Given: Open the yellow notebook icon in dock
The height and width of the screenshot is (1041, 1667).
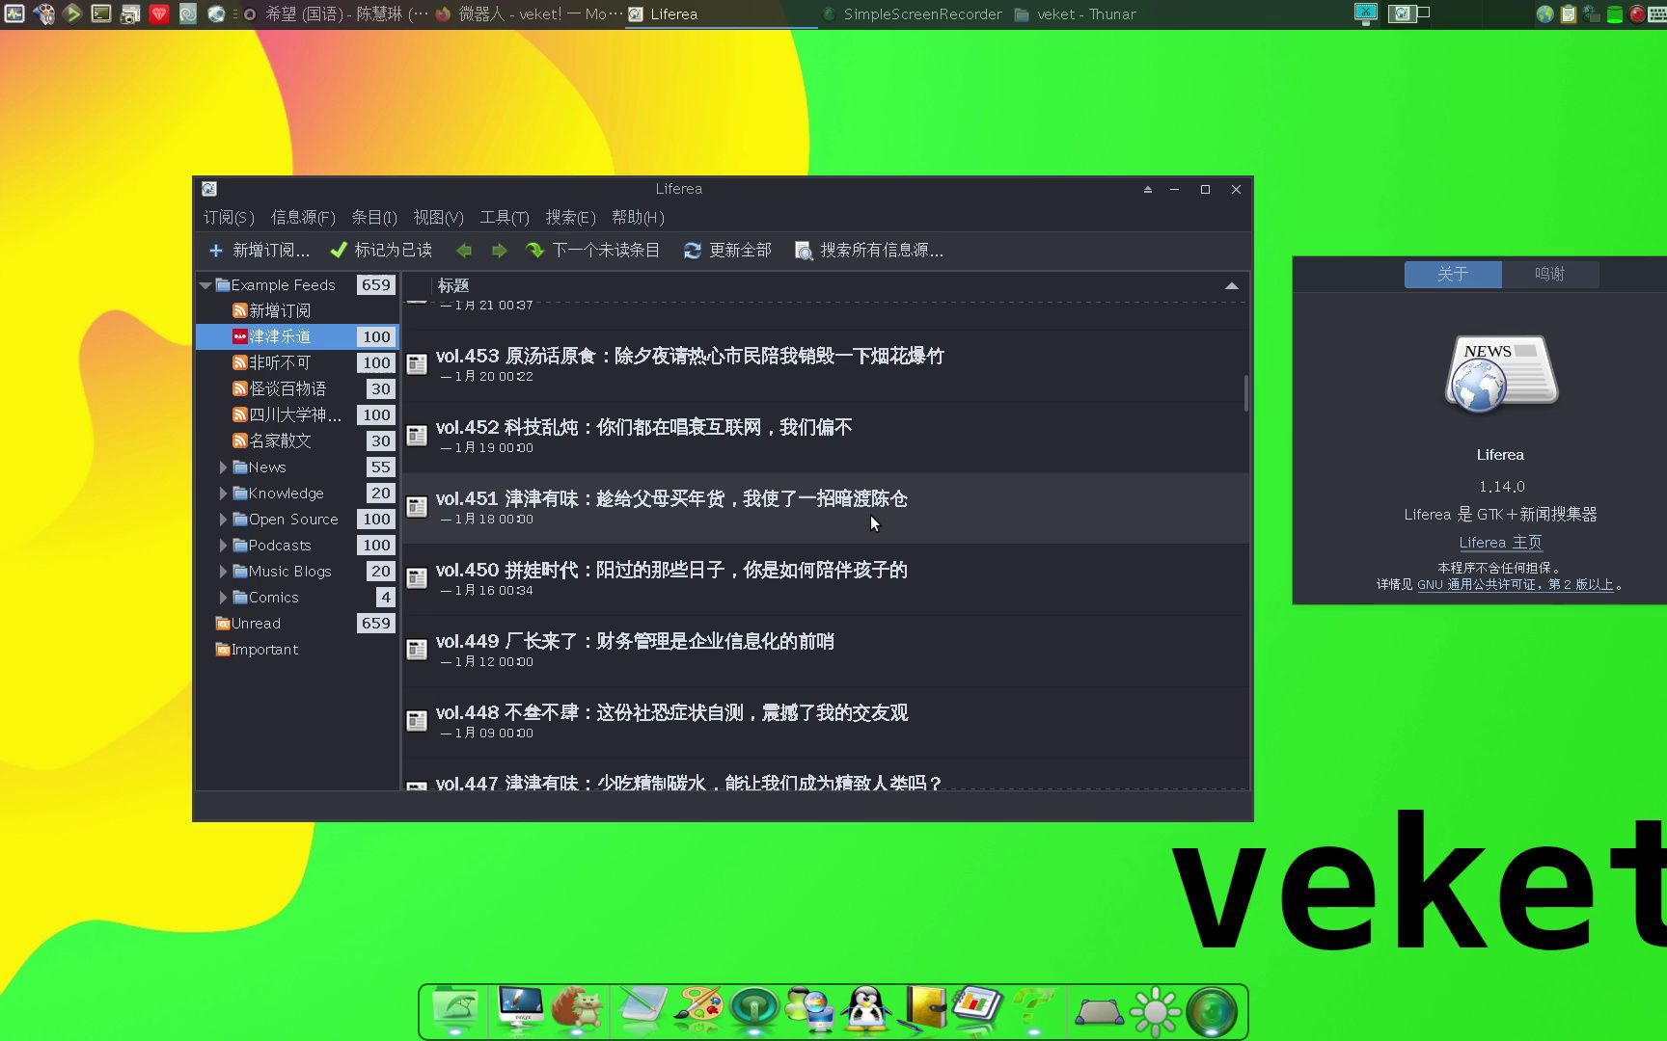Looking at the screenshot, I should coord(924,1009).
